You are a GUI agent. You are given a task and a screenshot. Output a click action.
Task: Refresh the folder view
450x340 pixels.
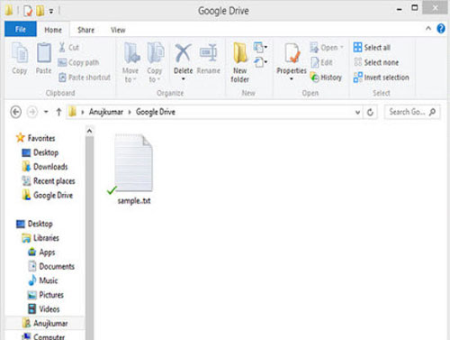tap(370, 112)
